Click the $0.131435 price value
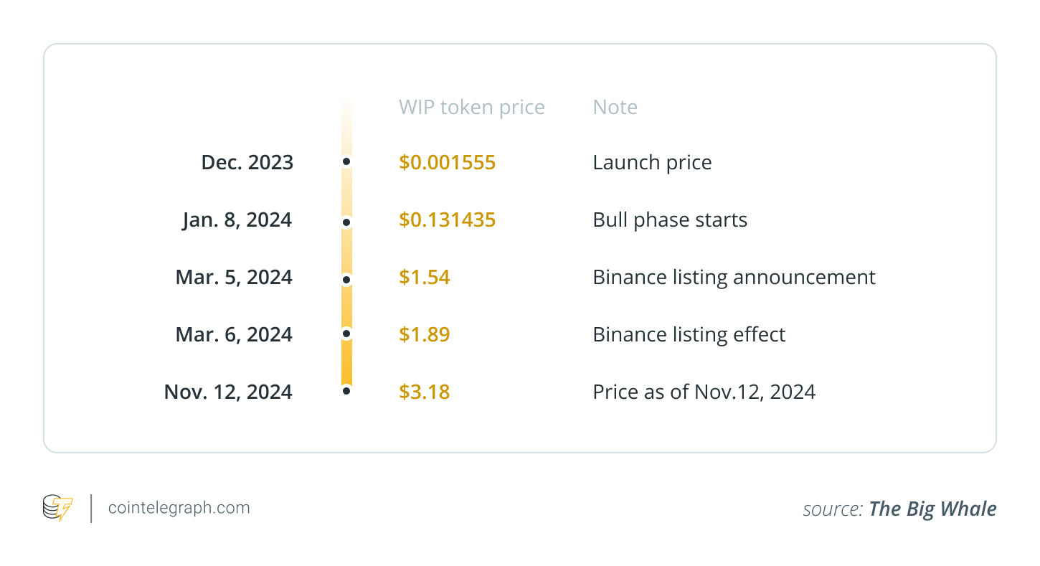 pyautogui.click(x=447, y=220)
